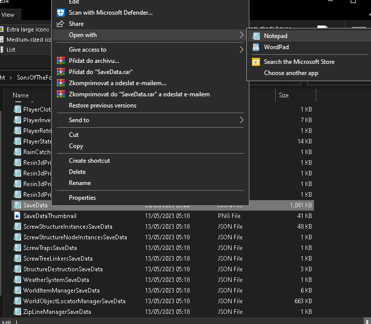Switch to the List view layout
371x324 pixels.
(11, 50)
